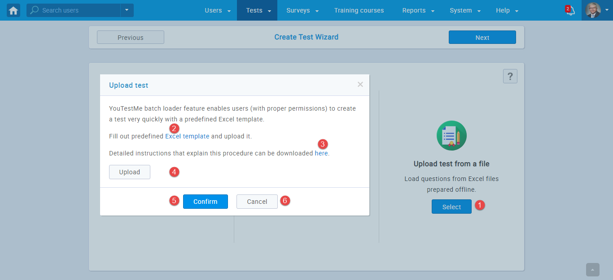Expand the profile menu arrow
Screen dimensions: 613x280
click(x=607, y=10)
